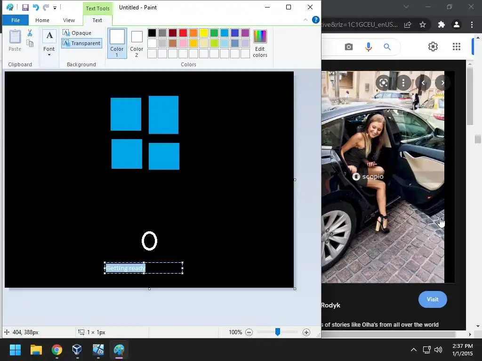Open Chrome from the taskbar

(57, 350)
